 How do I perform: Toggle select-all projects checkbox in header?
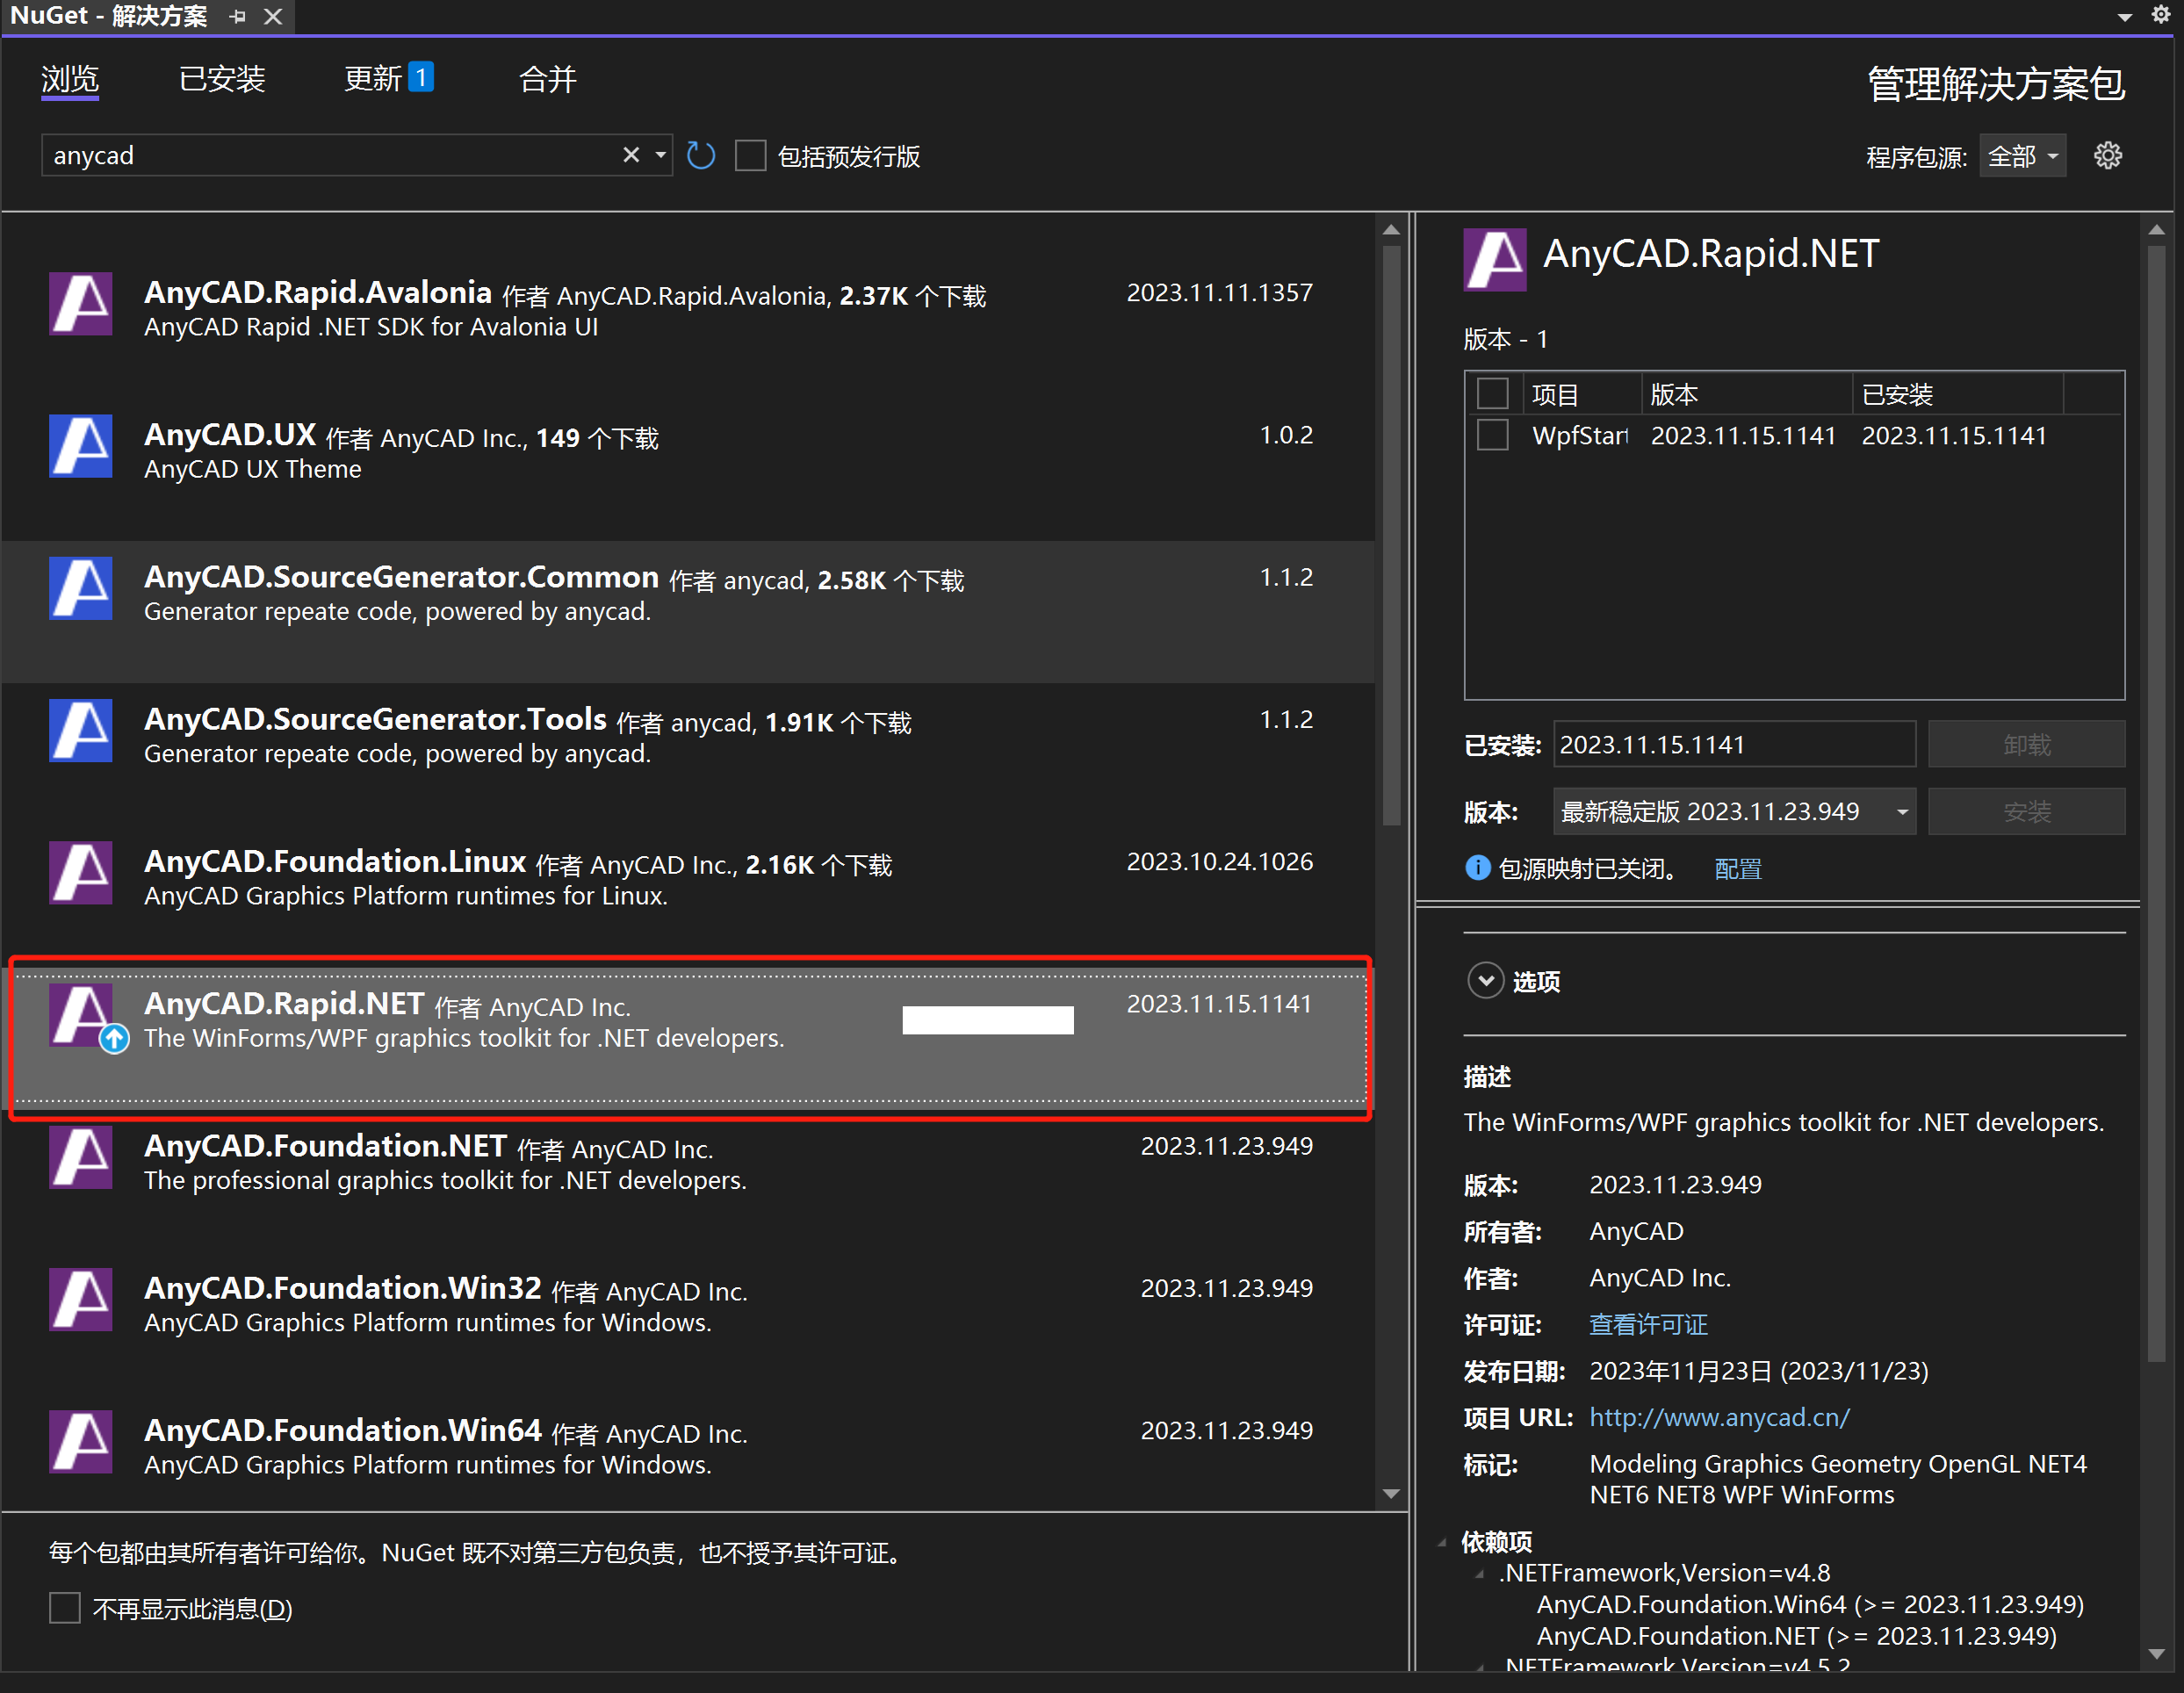pos(1492,394)
